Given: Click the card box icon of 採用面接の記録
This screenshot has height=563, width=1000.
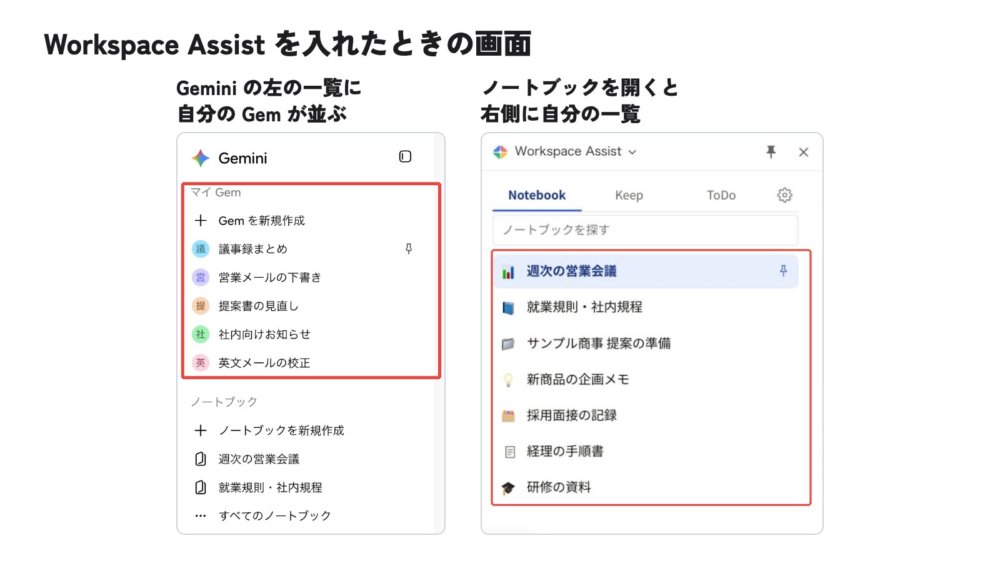Looking at the screenshot, I should coord(509,415).
